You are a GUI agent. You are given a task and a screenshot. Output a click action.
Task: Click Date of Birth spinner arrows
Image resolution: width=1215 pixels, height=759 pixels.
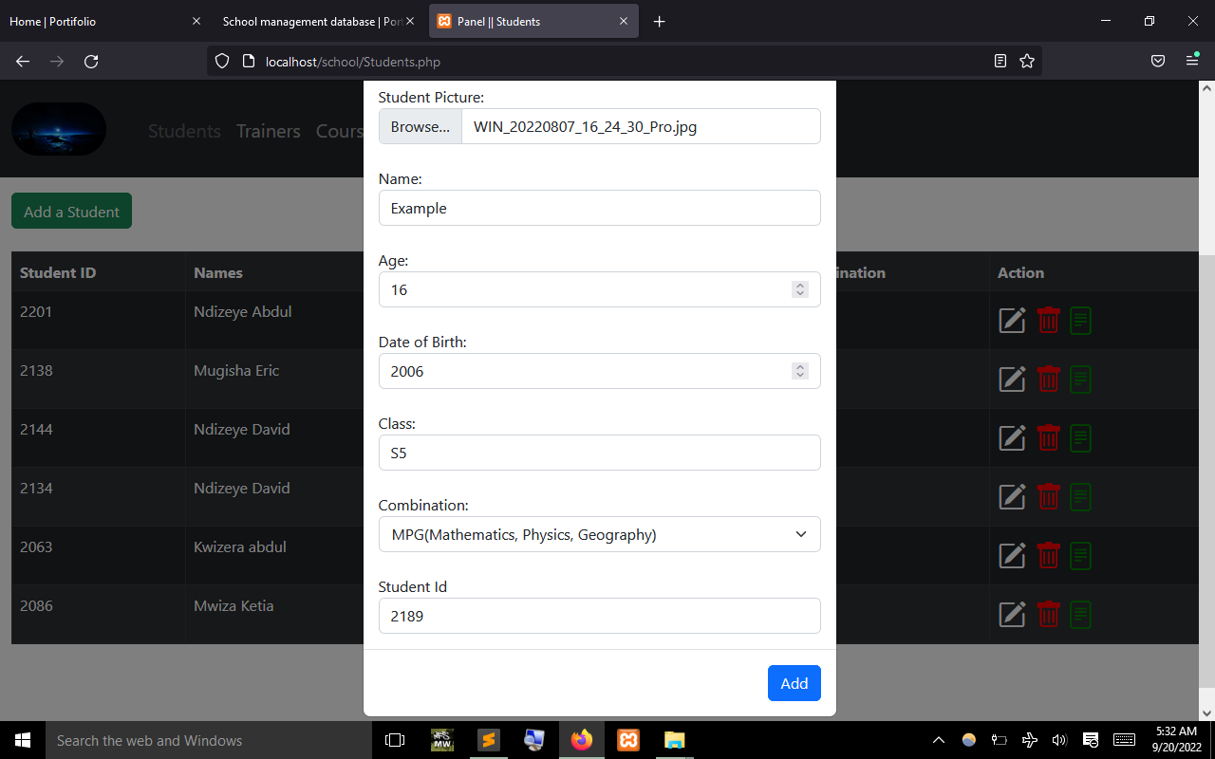click(x=800, y=371)
